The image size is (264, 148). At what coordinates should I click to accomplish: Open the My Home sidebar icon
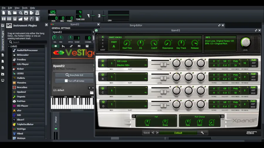3,74
